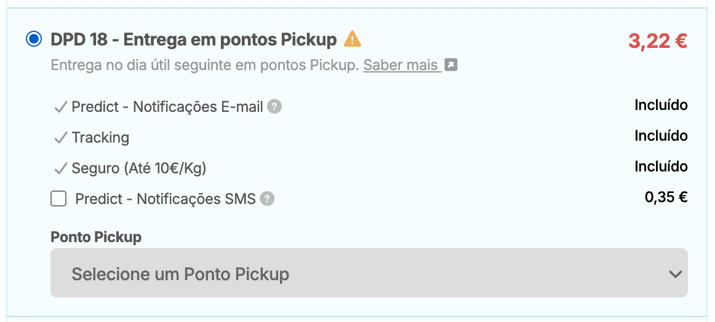
Task: Click the Tracking feature text
Action: coord(100,138)
